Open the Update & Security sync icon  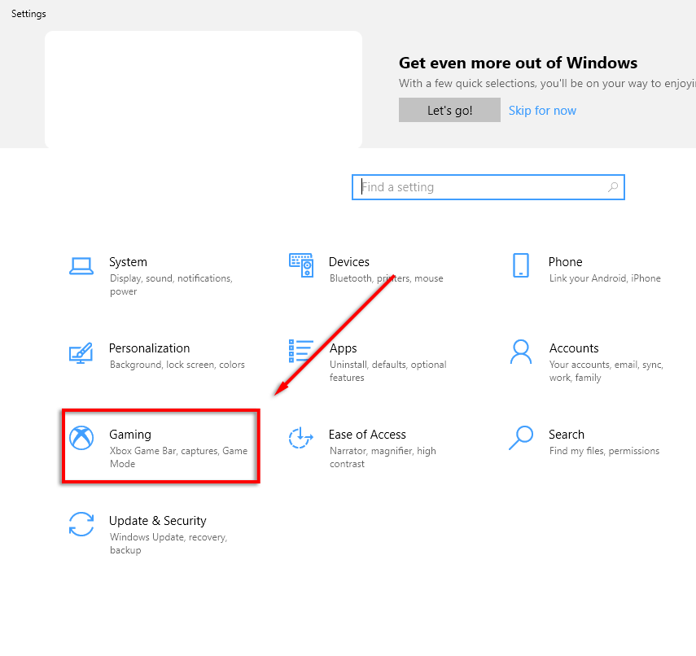[81, 524]
